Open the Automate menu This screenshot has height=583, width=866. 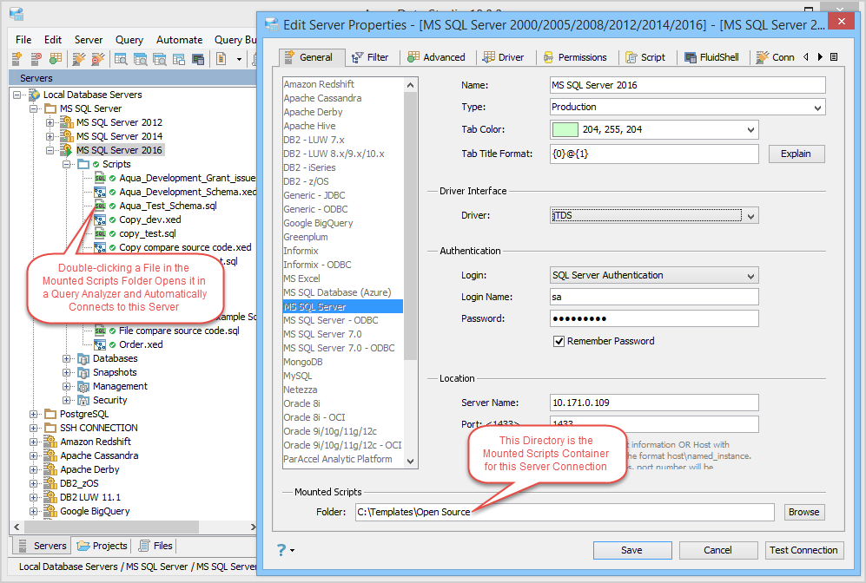(179, 40)
